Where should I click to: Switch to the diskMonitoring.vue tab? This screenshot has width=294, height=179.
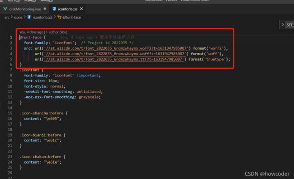coord(24,9)
